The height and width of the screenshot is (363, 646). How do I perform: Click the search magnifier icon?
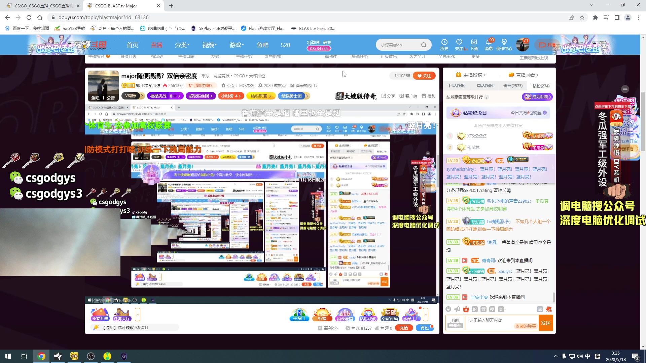(424, 45)
